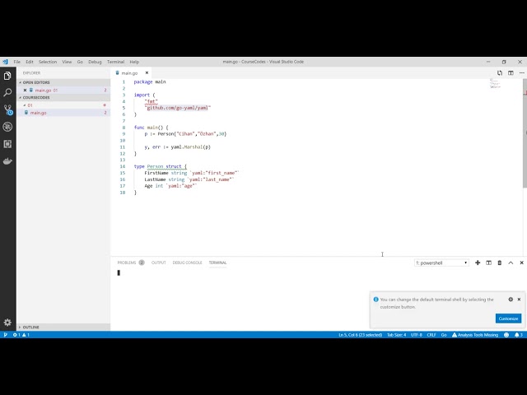Click the Go language mode indicator
Image resolution: width=527 pixels, height=395 pixels.
(444, 335)
